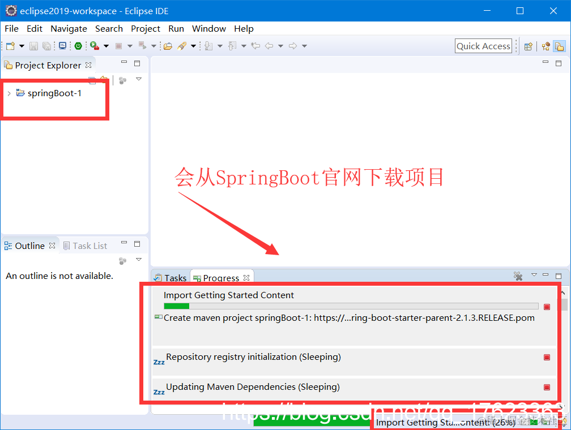This screenshot has width=571, height=430.
Task: Click the Next Annotation toolbar icon
Action: (x=208, y=46)
